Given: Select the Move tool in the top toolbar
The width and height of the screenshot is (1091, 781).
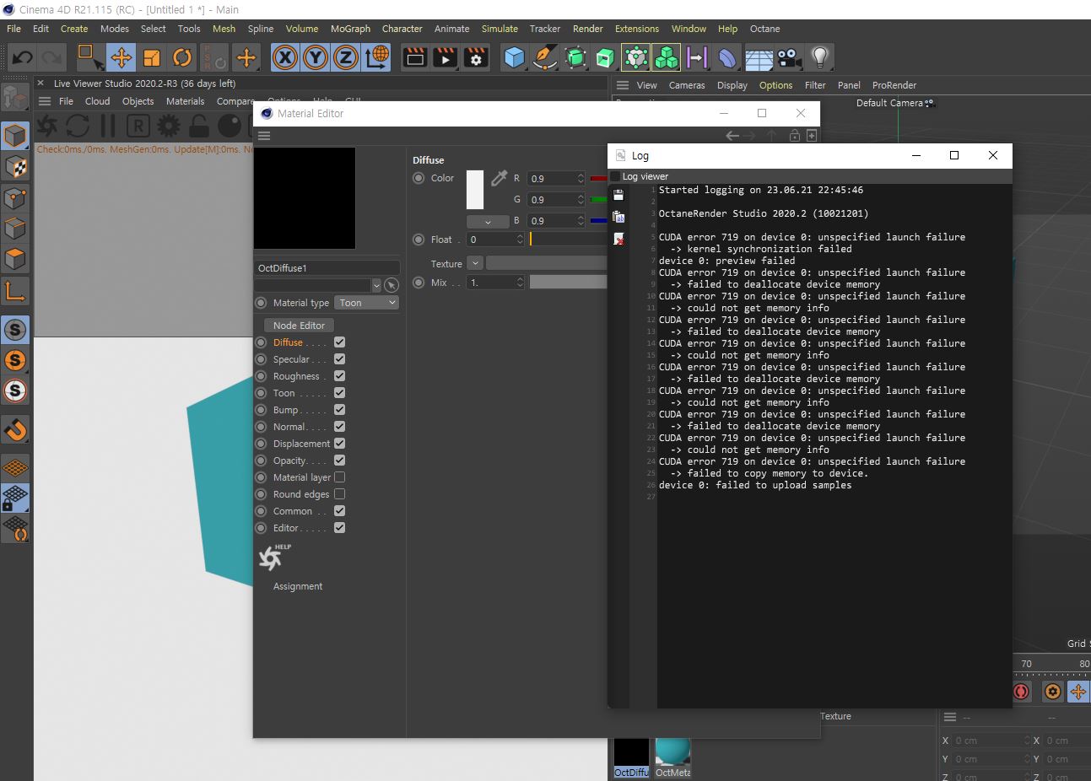Looking at the screenshot, I should pos(122,57).
